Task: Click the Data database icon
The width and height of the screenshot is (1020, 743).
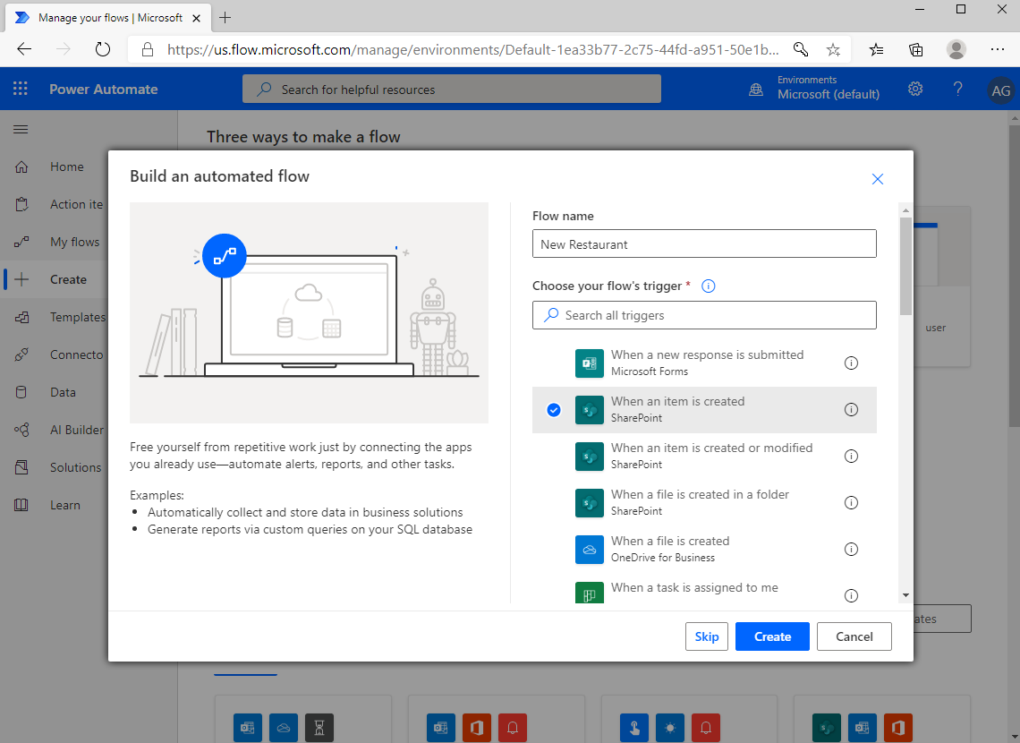Action: point(21,392)
